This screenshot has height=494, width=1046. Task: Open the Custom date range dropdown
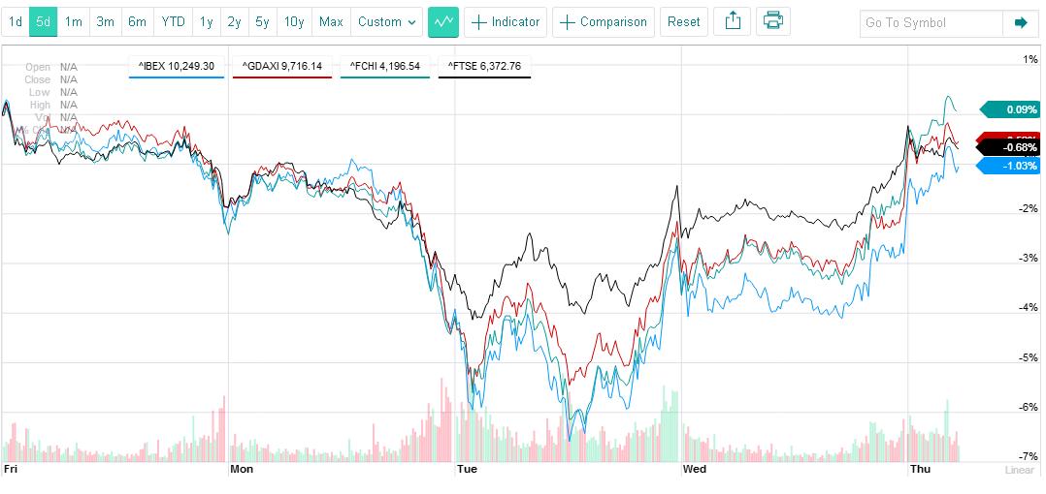tap(385, 21)
